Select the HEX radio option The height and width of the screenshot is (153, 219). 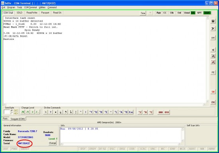(x=15, y=114)
